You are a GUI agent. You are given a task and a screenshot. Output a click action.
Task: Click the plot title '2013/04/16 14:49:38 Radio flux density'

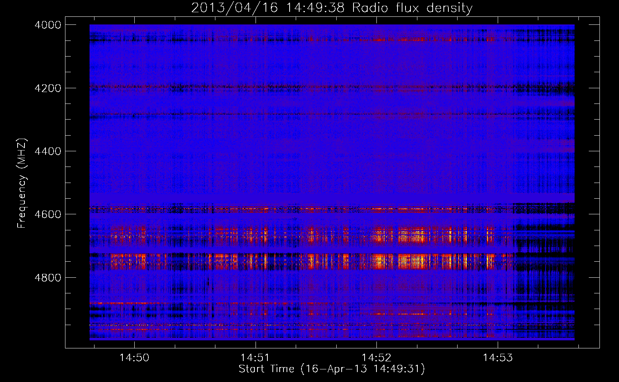332,8
